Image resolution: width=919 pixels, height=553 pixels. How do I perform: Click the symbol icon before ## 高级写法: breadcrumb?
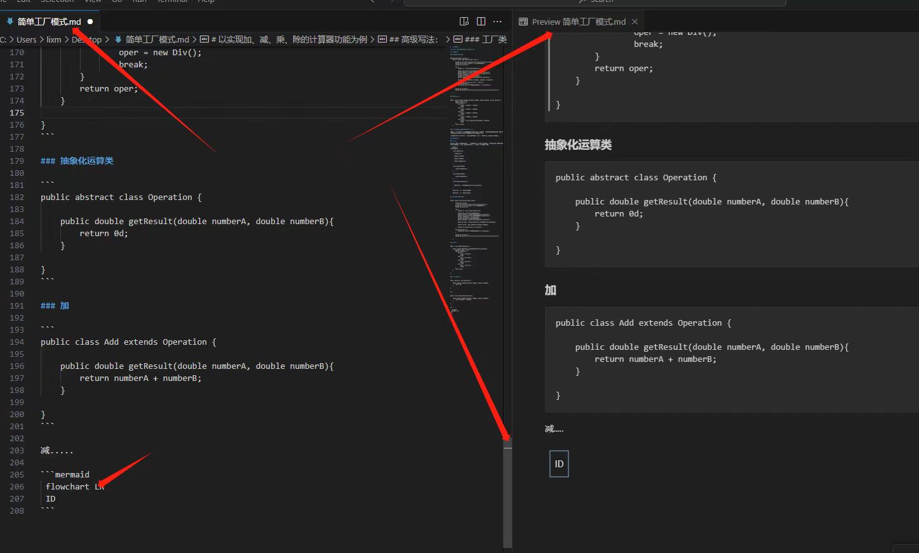coord(382,39)
